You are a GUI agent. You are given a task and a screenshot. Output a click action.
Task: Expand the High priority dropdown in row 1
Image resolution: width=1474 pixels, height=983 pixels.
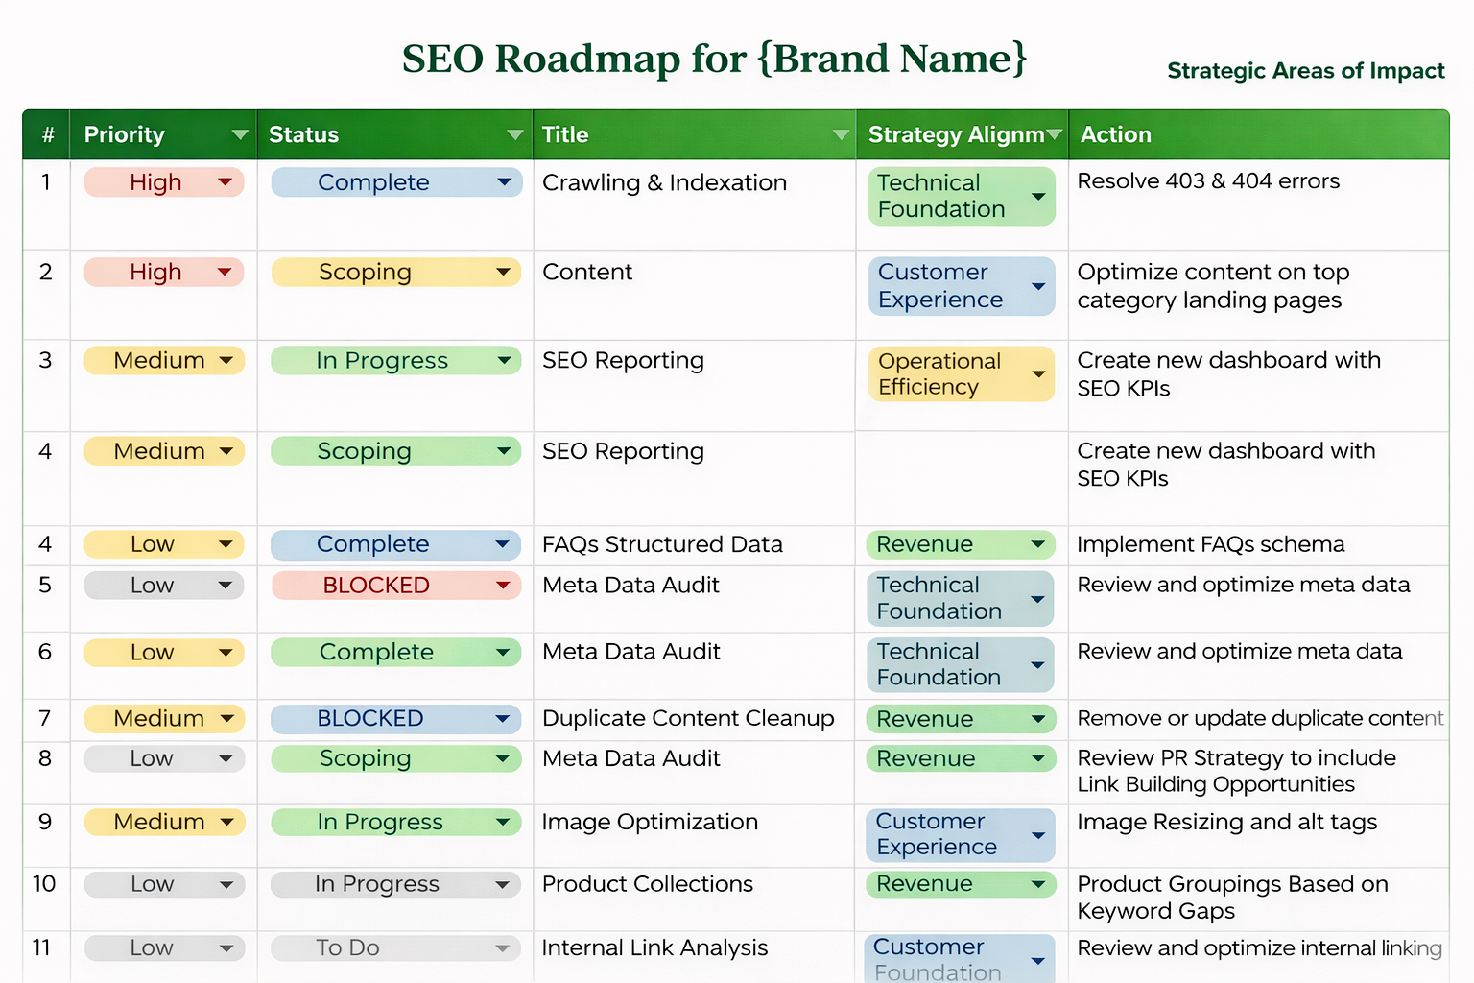pos(226,182)
